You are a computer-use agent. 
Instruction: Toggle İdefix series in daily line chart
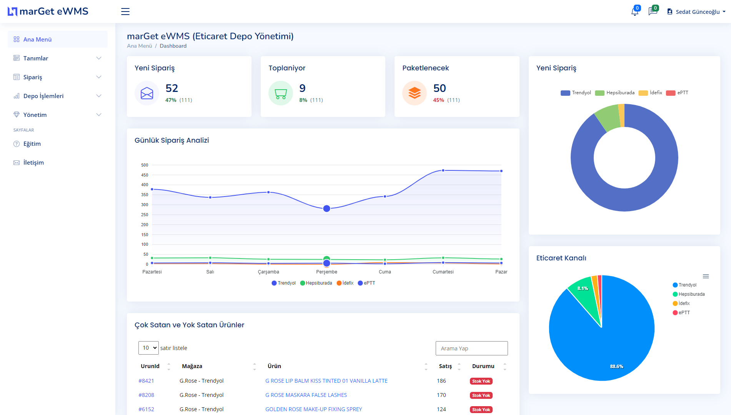(x=345, y=283)
